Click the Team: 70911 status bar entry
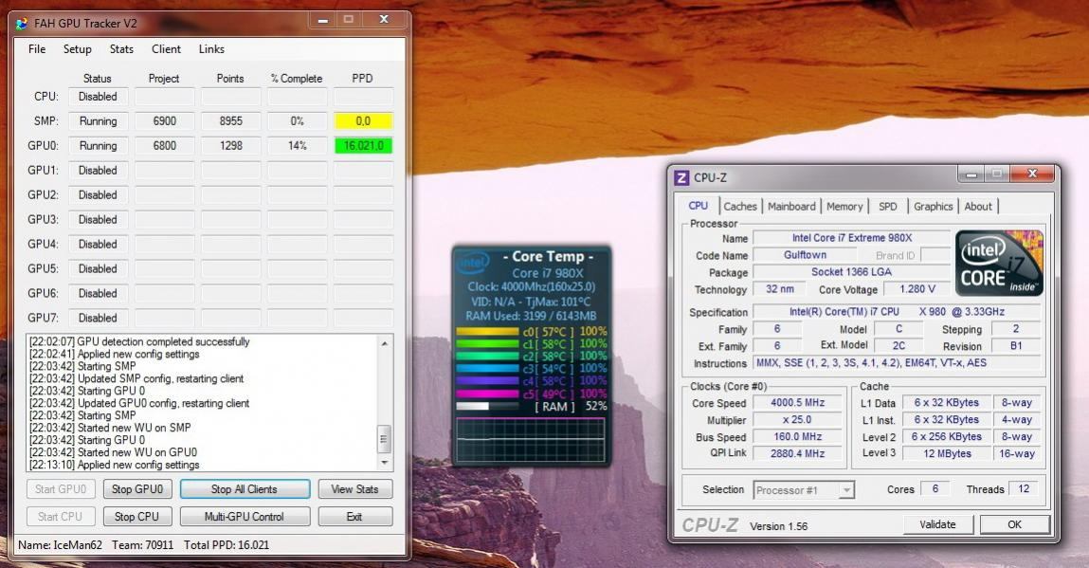Screen dimensions: 1089x568 click(x=142, y=545)
